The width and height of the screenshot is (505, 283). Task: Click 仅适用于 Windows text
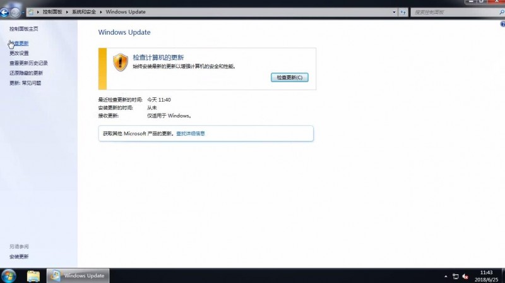(169, 116)
